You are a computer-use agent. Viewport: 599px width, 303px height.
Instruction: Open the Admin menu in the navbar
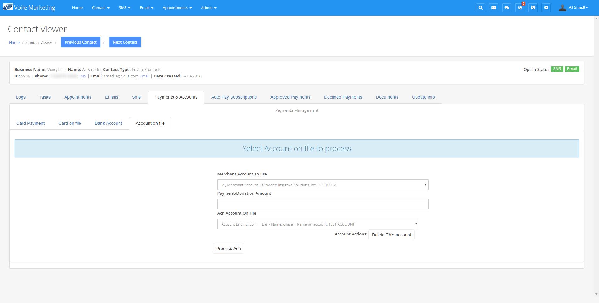coord(208,8)
